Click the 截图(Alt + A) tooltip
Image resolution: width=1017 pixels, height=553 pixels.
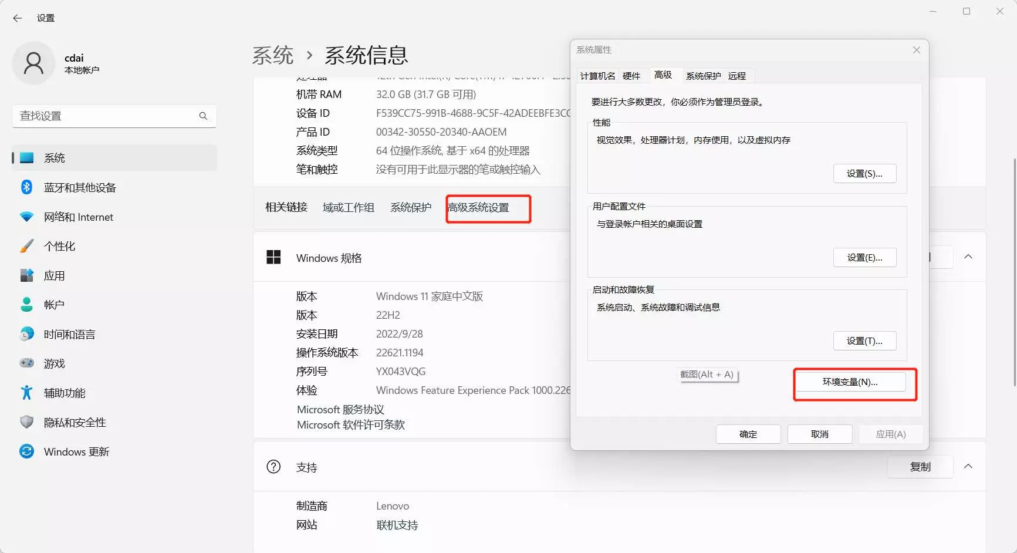pyautogui.click(x=707, y=375)
